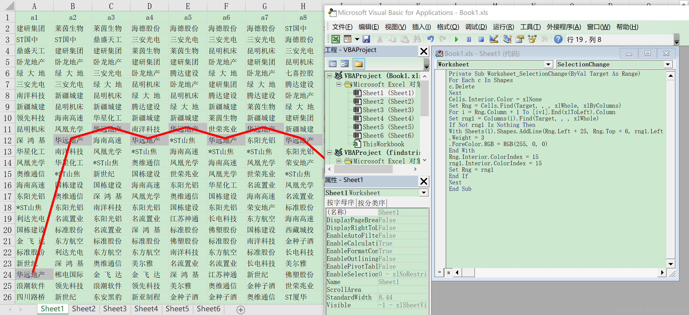The image size is (689, 315).
Task: Open the 视图(V) menu
Action: click(x=395, y=27)
